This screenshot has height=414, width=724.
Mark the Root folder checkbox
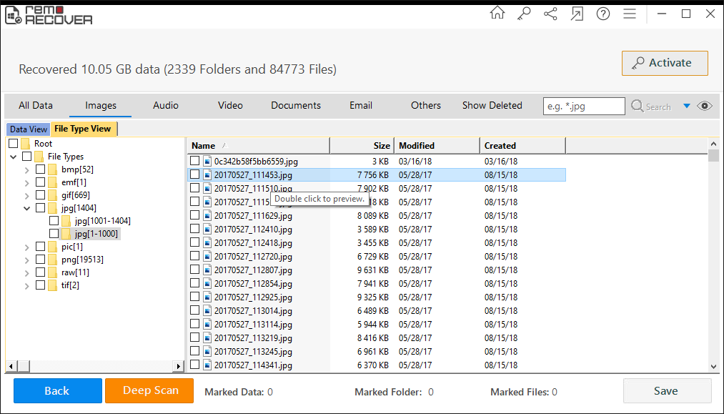coord(14,144)
